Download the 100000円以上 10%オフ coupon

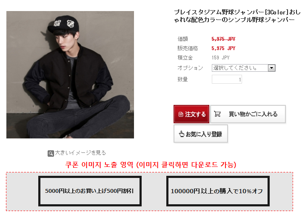click(x=218, y=191)
